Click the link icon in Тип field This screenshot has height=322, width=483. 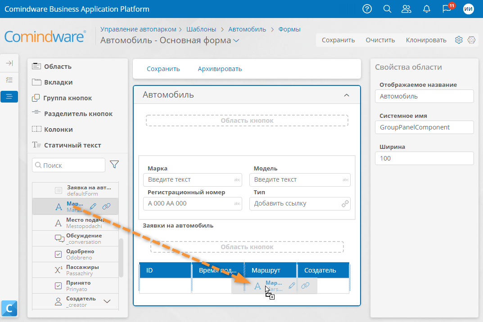[x=345, y=203]
